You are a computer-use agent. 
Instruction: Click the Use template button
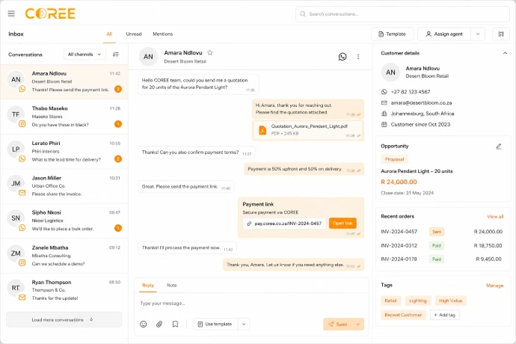click(x=215, y=325)
